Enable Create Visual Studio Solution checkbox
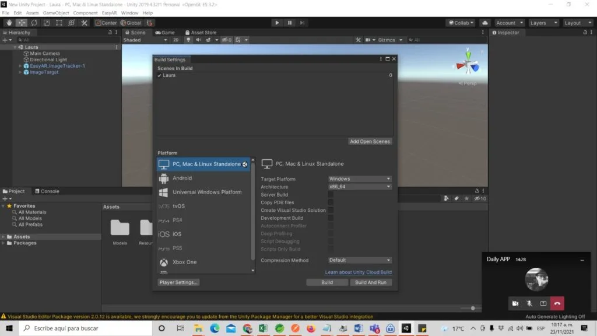Viewport: 597px width, 336px height. [331, 210]
